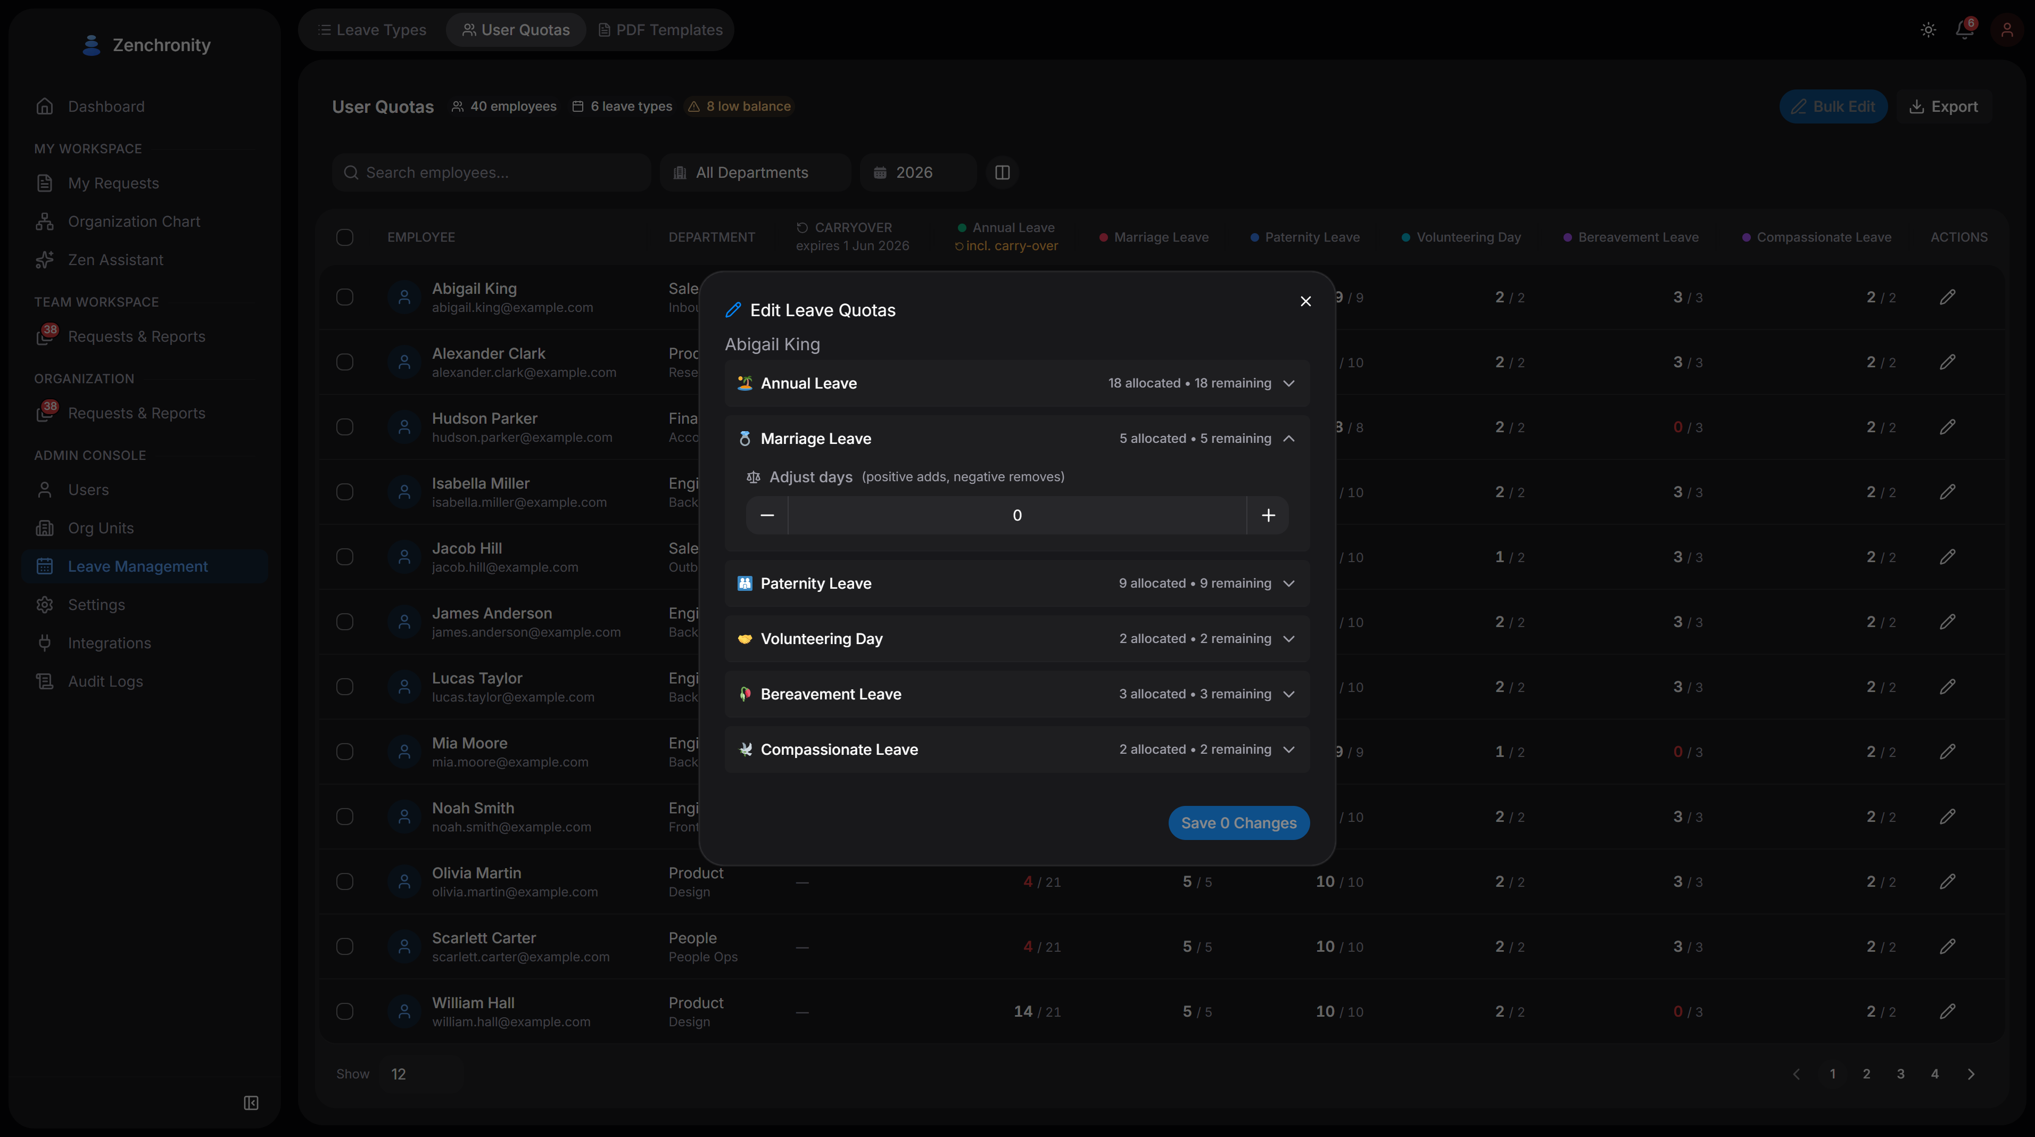Collapse the Marriage Leave section
2035x1137 pixels.
(1017, 439)
